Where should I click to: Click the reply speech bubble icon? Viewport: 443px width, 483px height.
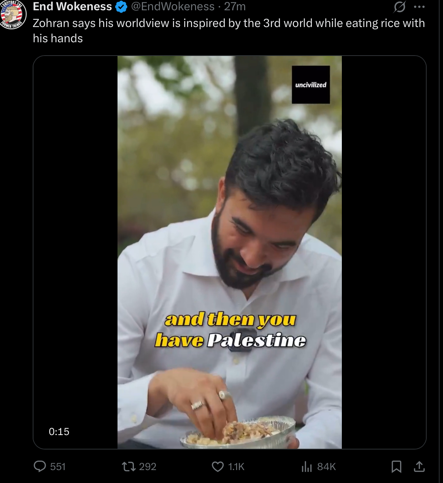(x=40, y=466)
